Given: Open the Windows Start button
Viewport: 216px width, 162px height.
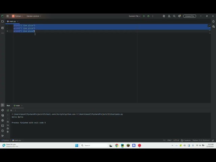Looking at the screenshot, I should (77, 145).
